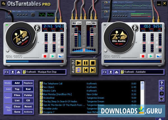
Task: Select right mixer Cue tab
Action: [89, 23]
